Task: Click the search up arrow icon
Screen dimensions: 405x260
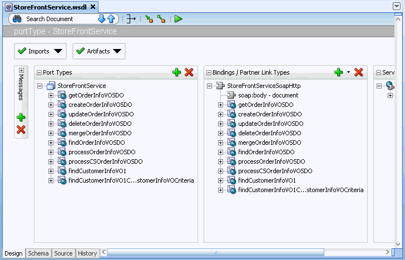Action: coord(111,19)
